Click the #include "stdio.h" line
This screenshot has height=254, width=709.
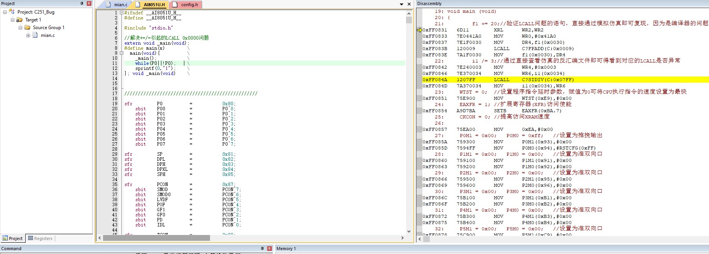click(x=149, y=28)
